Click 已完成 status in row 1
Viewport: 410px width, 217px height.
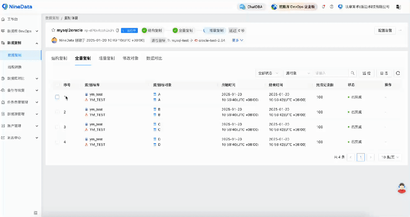(x=355, y=97)
